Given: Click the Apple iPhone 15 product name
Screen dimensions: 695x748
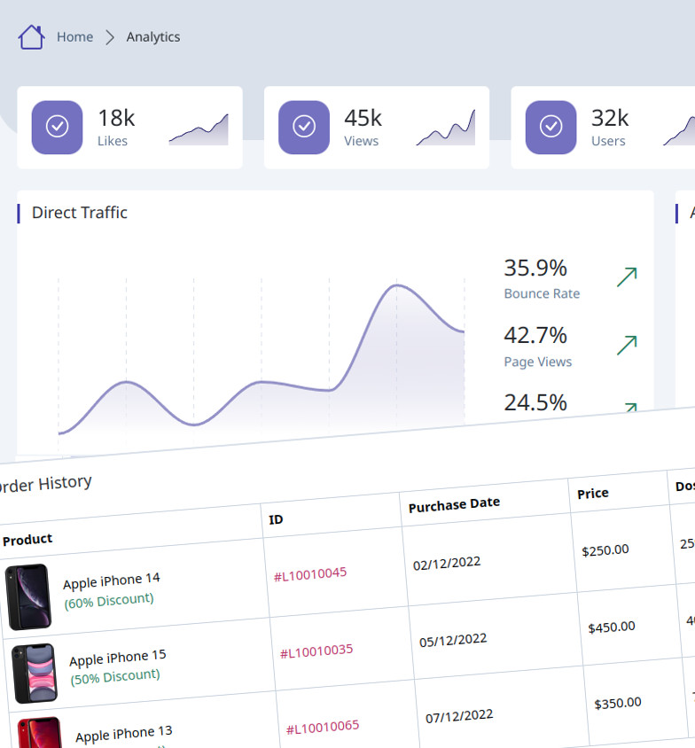Looking at the screenshot, I should point(118,658).
